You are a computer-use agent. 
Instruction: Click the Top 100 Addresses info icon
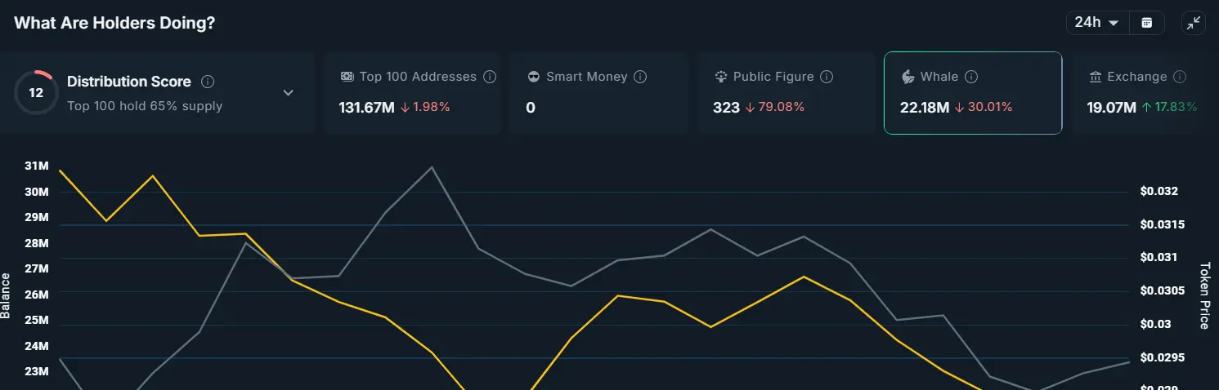[x=490, y=77]
